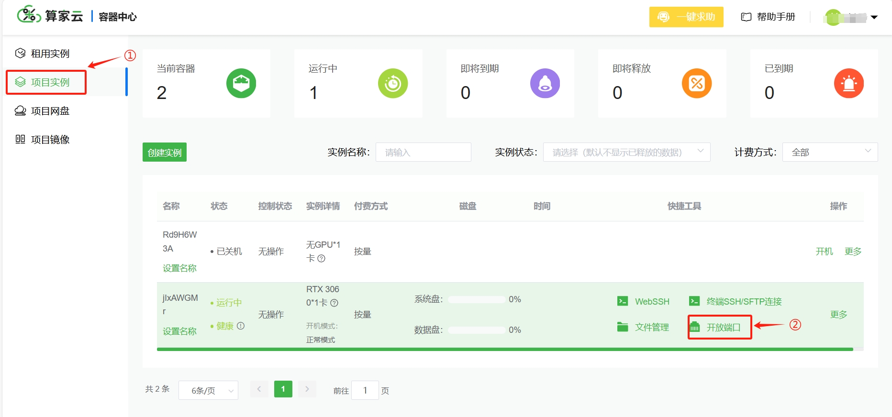Focus the 前往 page number input
This screenshot has width=892, height=417.
(365, 390)
